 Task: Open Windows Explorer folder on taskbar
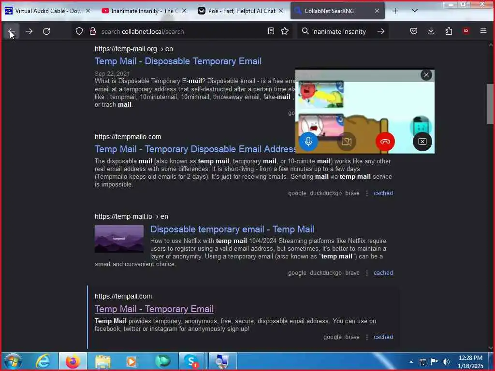(x=103, y=361)
